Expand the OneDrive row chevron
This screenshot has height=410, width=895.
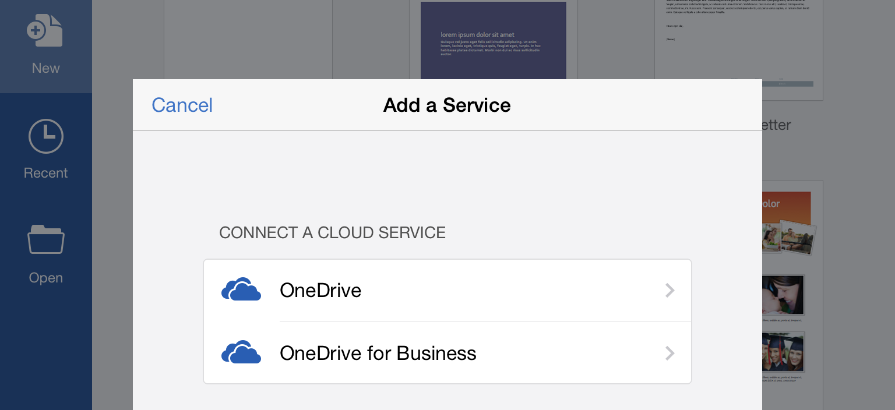(x=670, y=290)
